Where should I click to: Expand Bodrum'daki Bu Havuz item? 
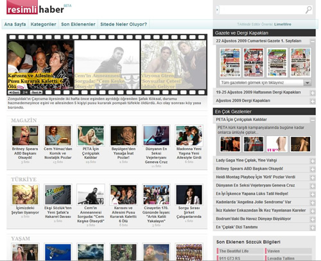coord(313,219)
